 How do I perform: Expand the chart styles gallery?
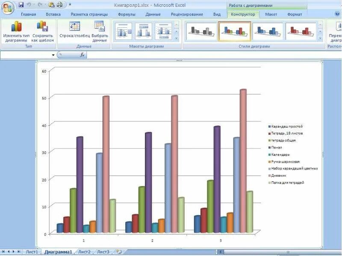click(x=320, y=38)
